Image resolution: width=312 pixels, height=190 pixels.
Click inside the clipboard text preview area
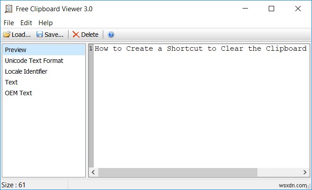pyautogui.click(x=198, y=108)
